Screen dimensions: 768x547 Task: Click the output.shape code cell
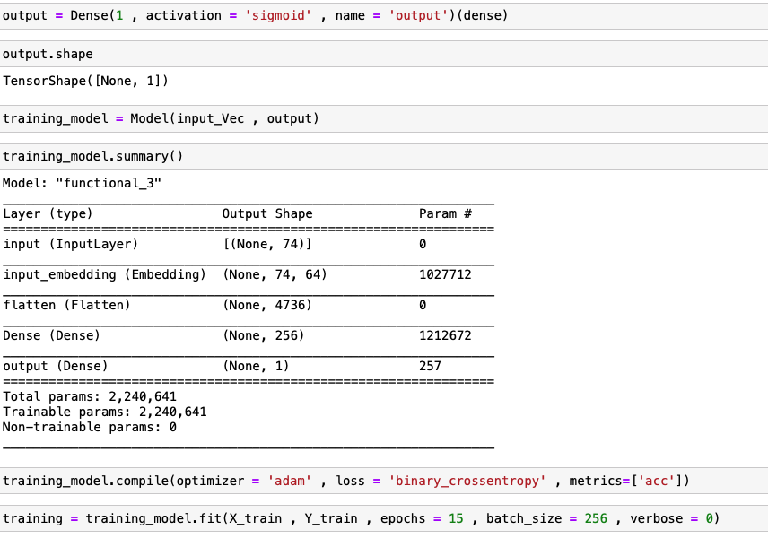pos(384,54)
